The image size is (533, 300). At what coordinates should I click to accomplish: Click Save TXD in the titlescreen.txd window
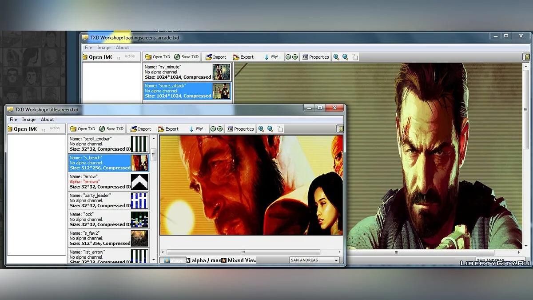tap(111, 129)
